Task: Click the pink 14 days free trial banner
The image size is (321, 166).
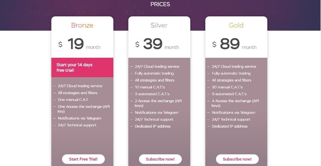Action: [82, 67]
